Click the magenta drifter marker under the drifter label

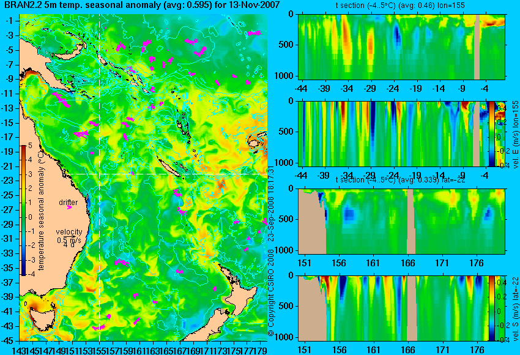click(x=69, y=207)
